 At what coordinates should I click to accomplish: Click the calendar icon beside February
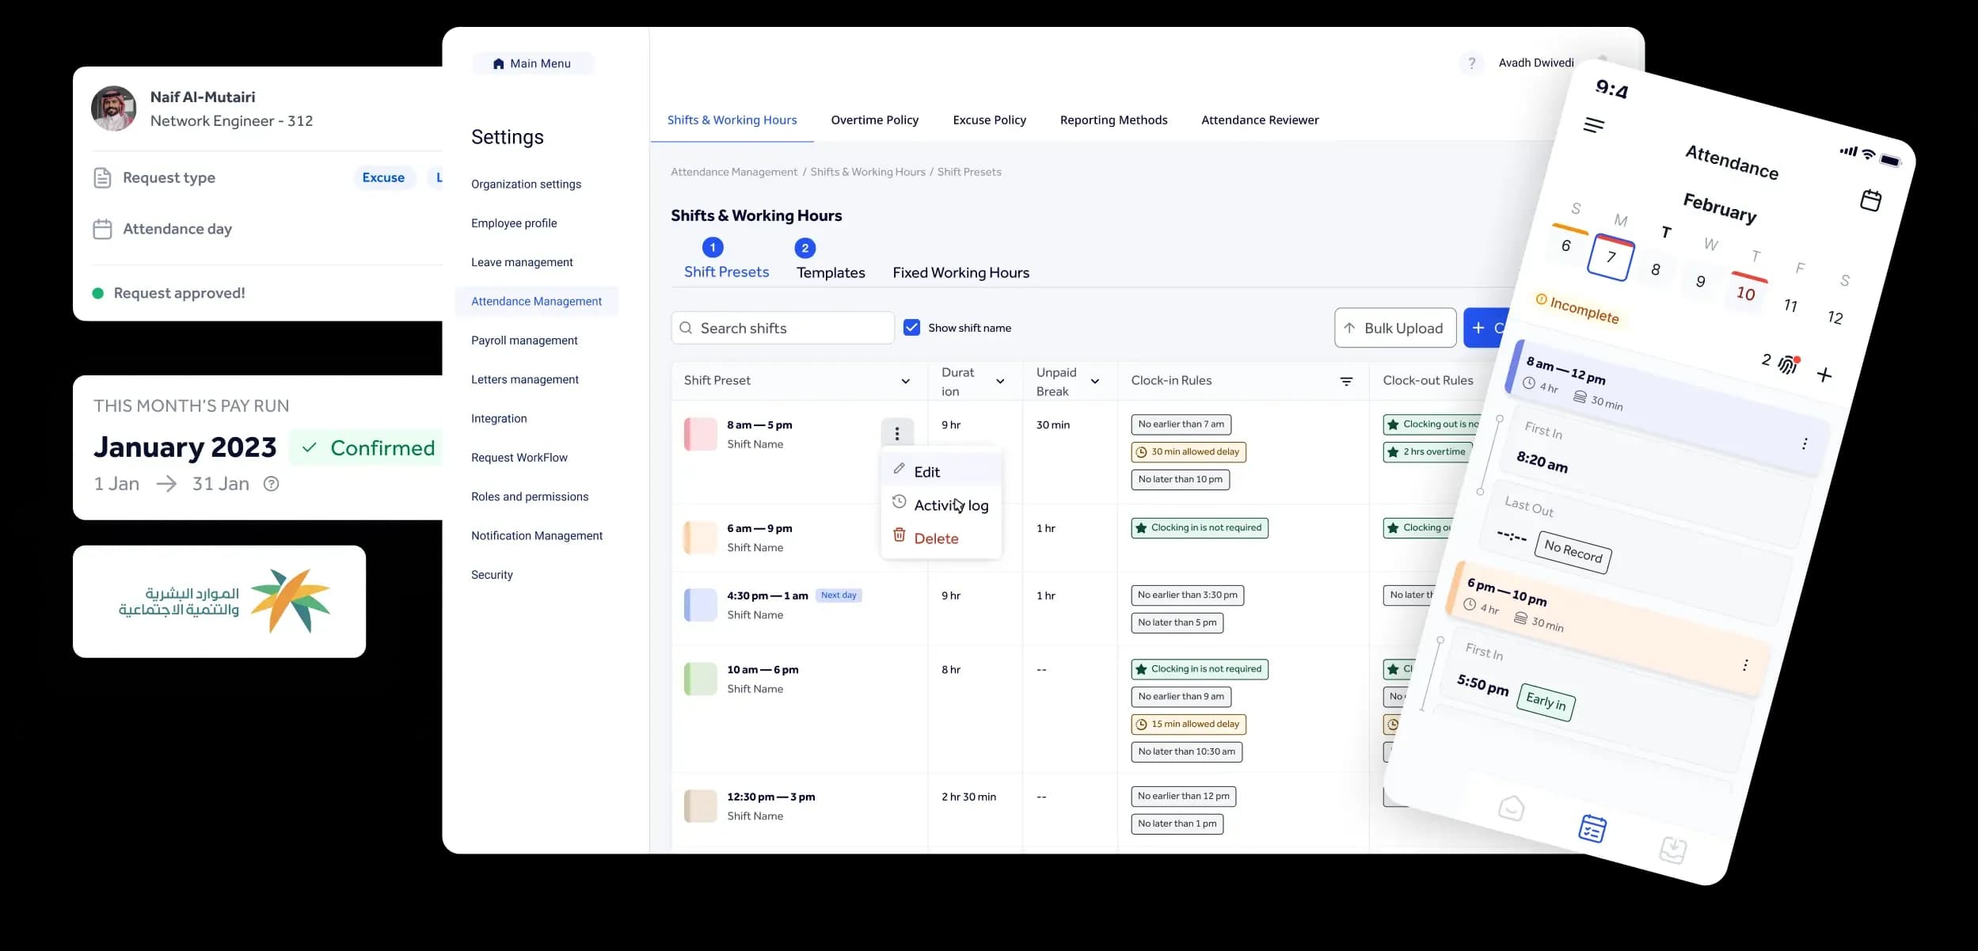tap(1870, 200)
